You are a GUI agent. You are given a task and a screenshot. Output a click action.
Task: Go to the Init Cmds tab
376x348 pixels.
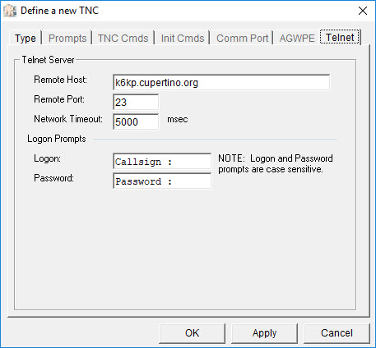click(x=183, y=39)
